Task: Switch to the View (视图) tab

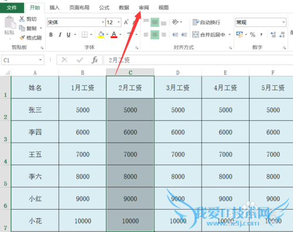Action: coord(163,8)
